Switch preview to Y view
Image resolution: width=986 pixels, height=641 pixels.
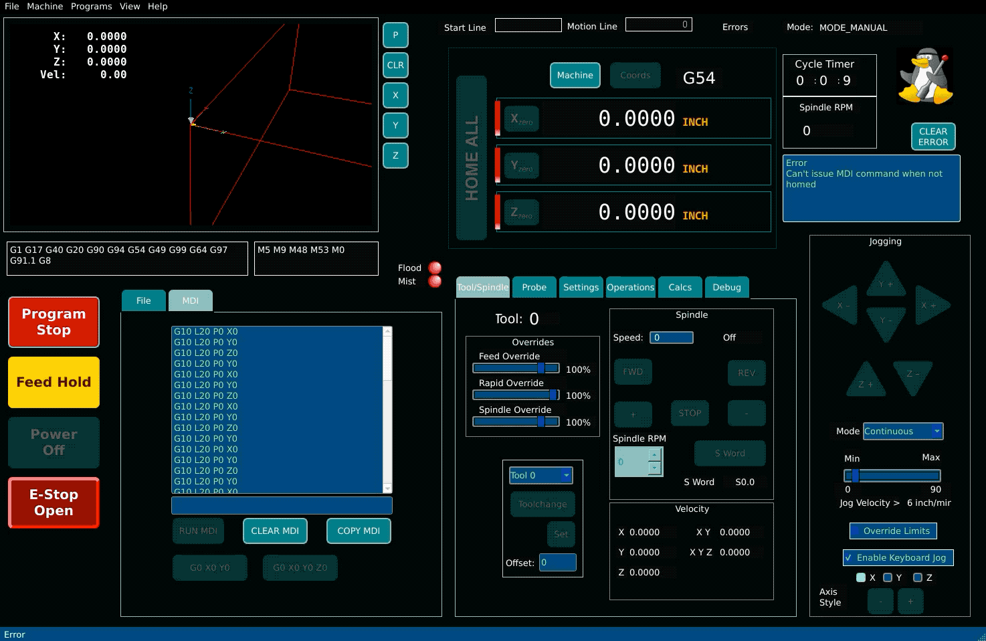[x=395, y=125]
